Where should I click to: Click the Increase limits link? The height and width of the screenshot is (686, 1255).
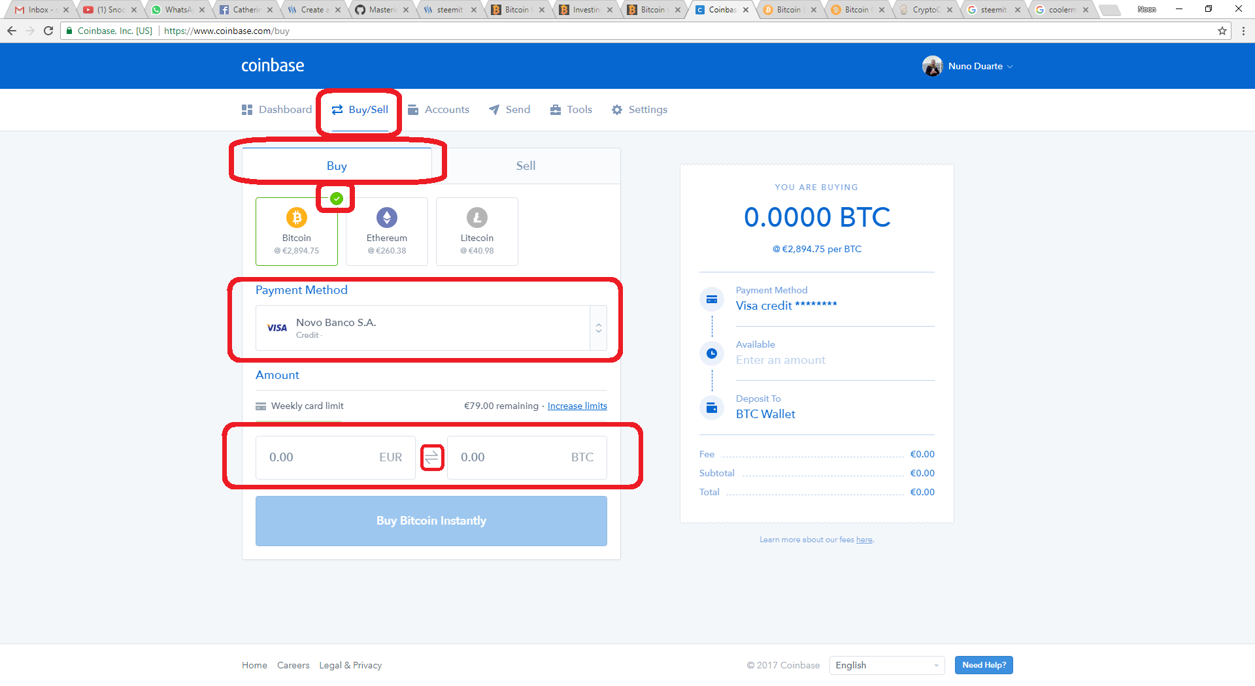point(577,406)
